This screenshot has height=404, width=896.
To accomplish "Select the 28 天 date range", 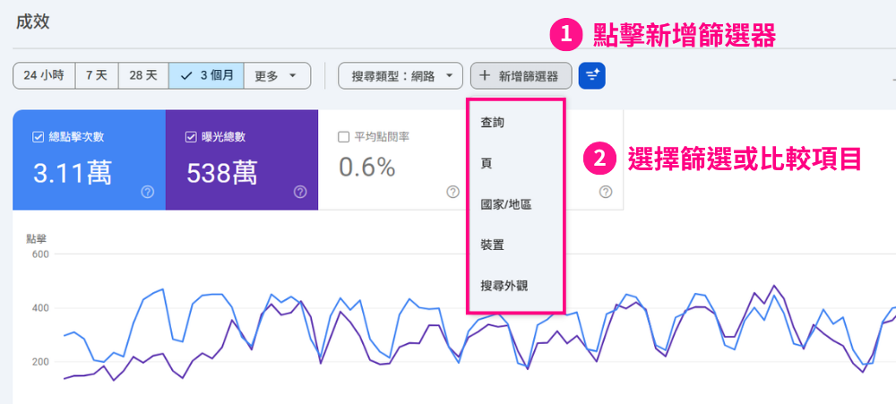I will 143,76.
